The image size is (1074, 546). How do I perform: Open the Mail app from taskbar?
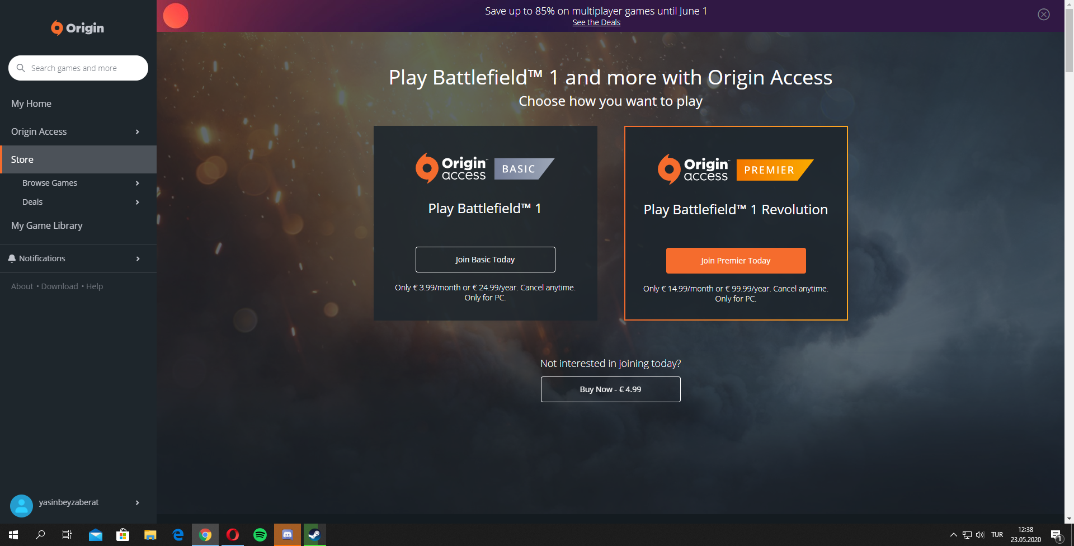[96, 535]
